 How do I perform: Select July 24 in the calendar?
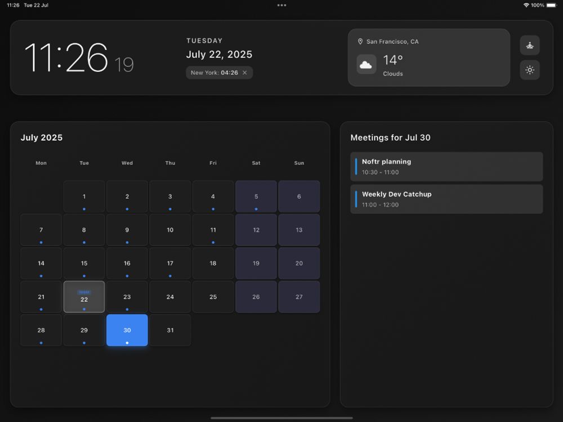tap(170, 297)
